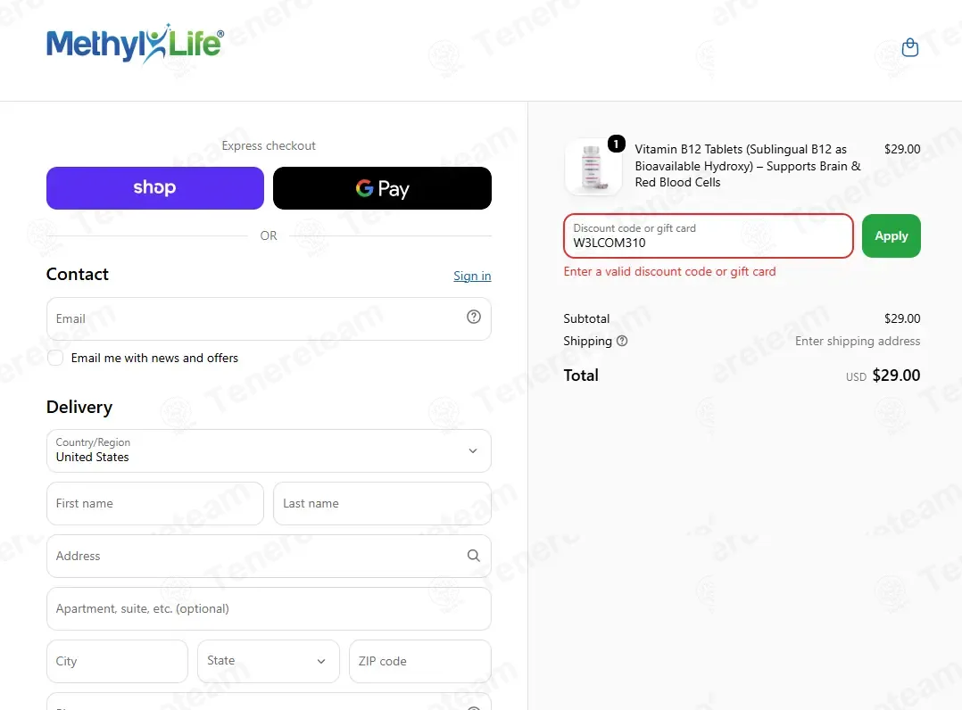Click the Express checkout label

click(269, 146)
